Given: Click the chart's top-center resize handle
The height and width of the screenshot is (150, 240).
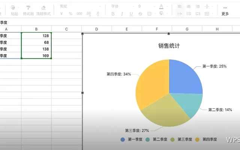Looking at the screenshot, I should [169, 33].
